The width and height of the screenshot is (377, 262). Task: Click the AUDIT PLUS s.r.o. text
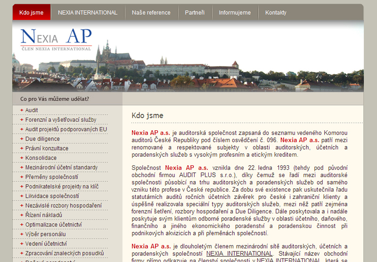point(207,175)
